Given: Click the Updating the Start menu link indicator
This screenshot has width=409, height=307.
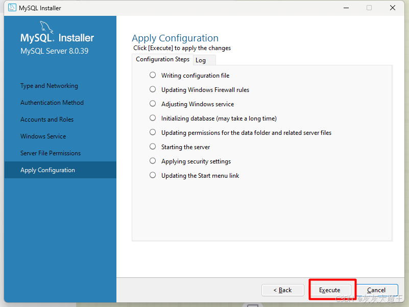Looking at the screenshot, I should (153, 175).
